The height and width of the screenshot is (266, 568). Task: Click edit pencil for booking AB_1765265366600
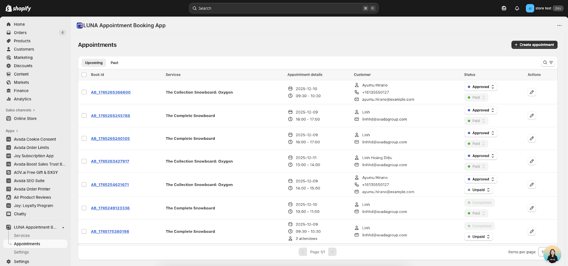click(x=531, y=92)
